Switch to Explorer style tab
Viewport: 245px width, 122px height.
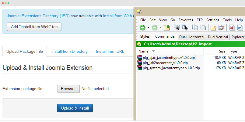[x=237, y=37]
